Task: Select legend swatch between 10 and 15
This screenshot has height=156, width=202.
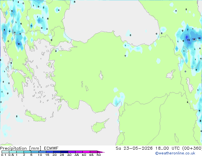Action: coord(42,152)
